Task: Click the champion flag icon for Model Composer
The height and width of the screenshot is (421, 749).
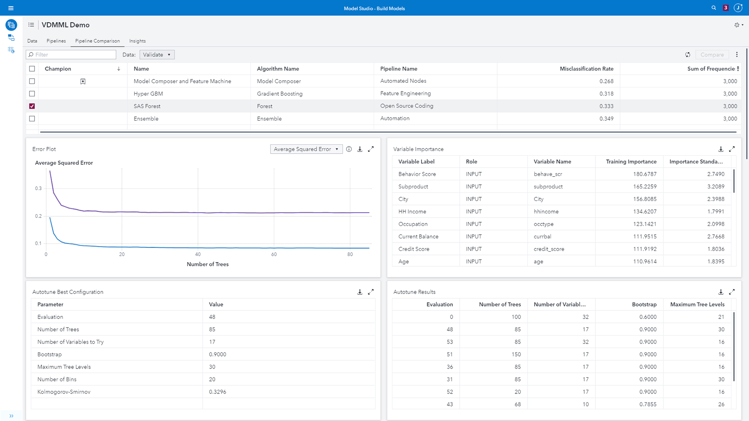Action: 83,82
